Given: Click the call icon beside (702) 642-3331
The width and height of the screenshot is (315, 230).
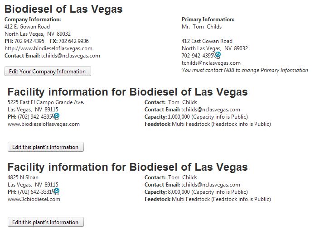Looking at the screenshot, I should point(56,192).
